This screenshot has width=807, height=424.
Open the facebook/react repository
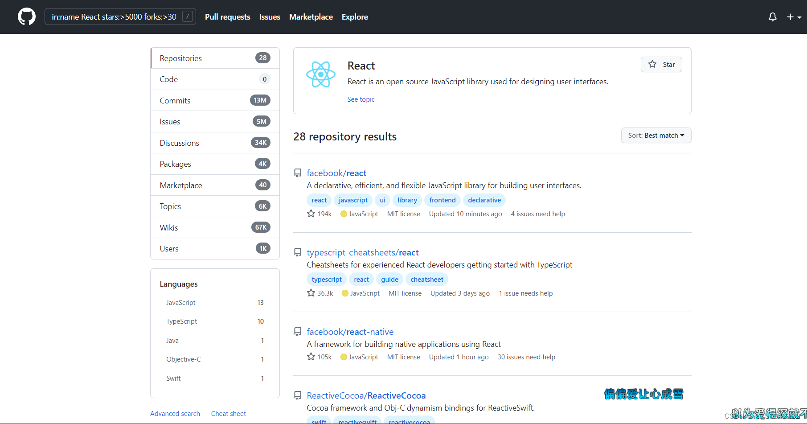tap(336, 173)
